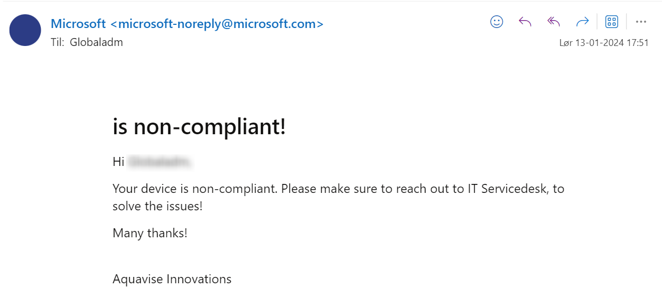
Task: Click the 'Many thanks!' line
Action: coord(150,233)
